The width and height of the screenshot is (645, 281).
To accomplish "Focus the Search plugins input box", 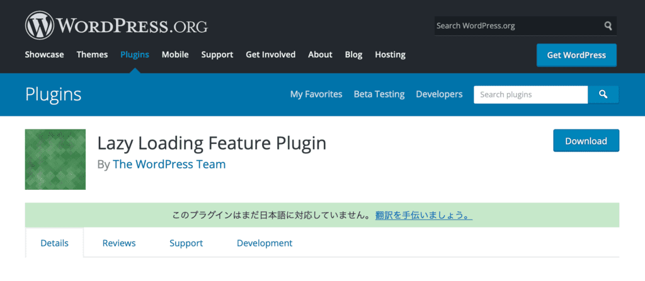I will tap(530, 94).
